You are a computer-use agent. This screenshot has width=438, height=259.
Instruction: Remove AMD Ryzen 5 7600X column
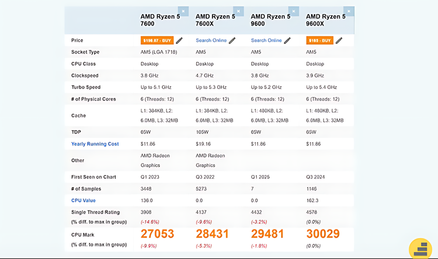tap(238, 12)
